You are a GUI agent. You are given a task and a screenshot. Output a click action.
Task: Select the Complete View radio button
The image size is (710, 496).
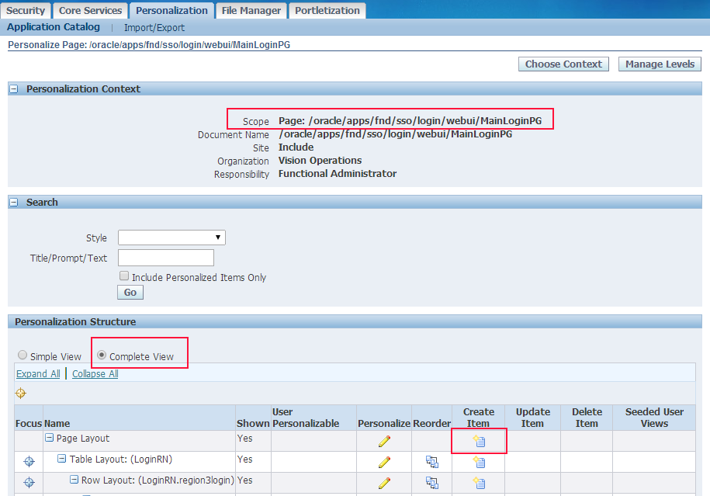102,356
